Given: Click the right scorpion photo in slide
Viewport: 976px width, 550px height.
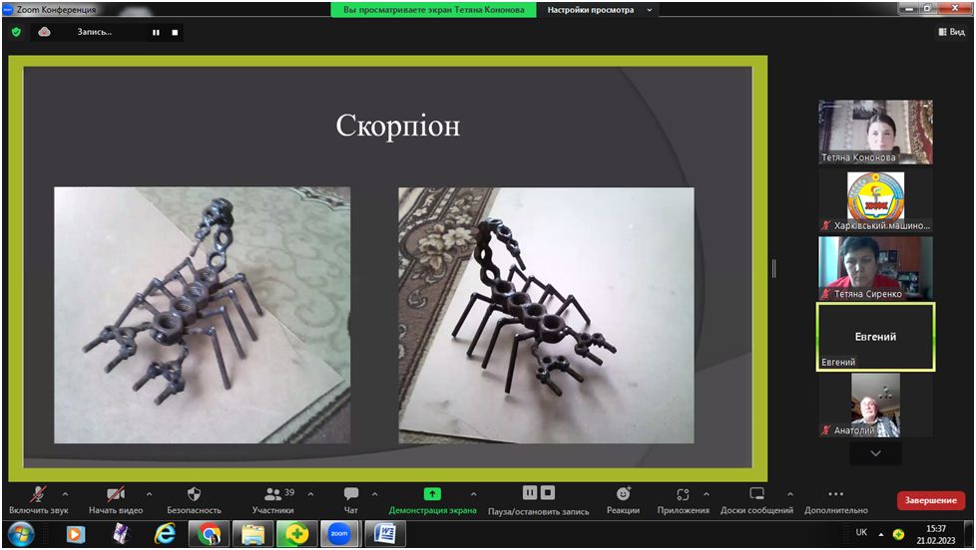Looking at the screenshot, I should [x=546, y=315].
